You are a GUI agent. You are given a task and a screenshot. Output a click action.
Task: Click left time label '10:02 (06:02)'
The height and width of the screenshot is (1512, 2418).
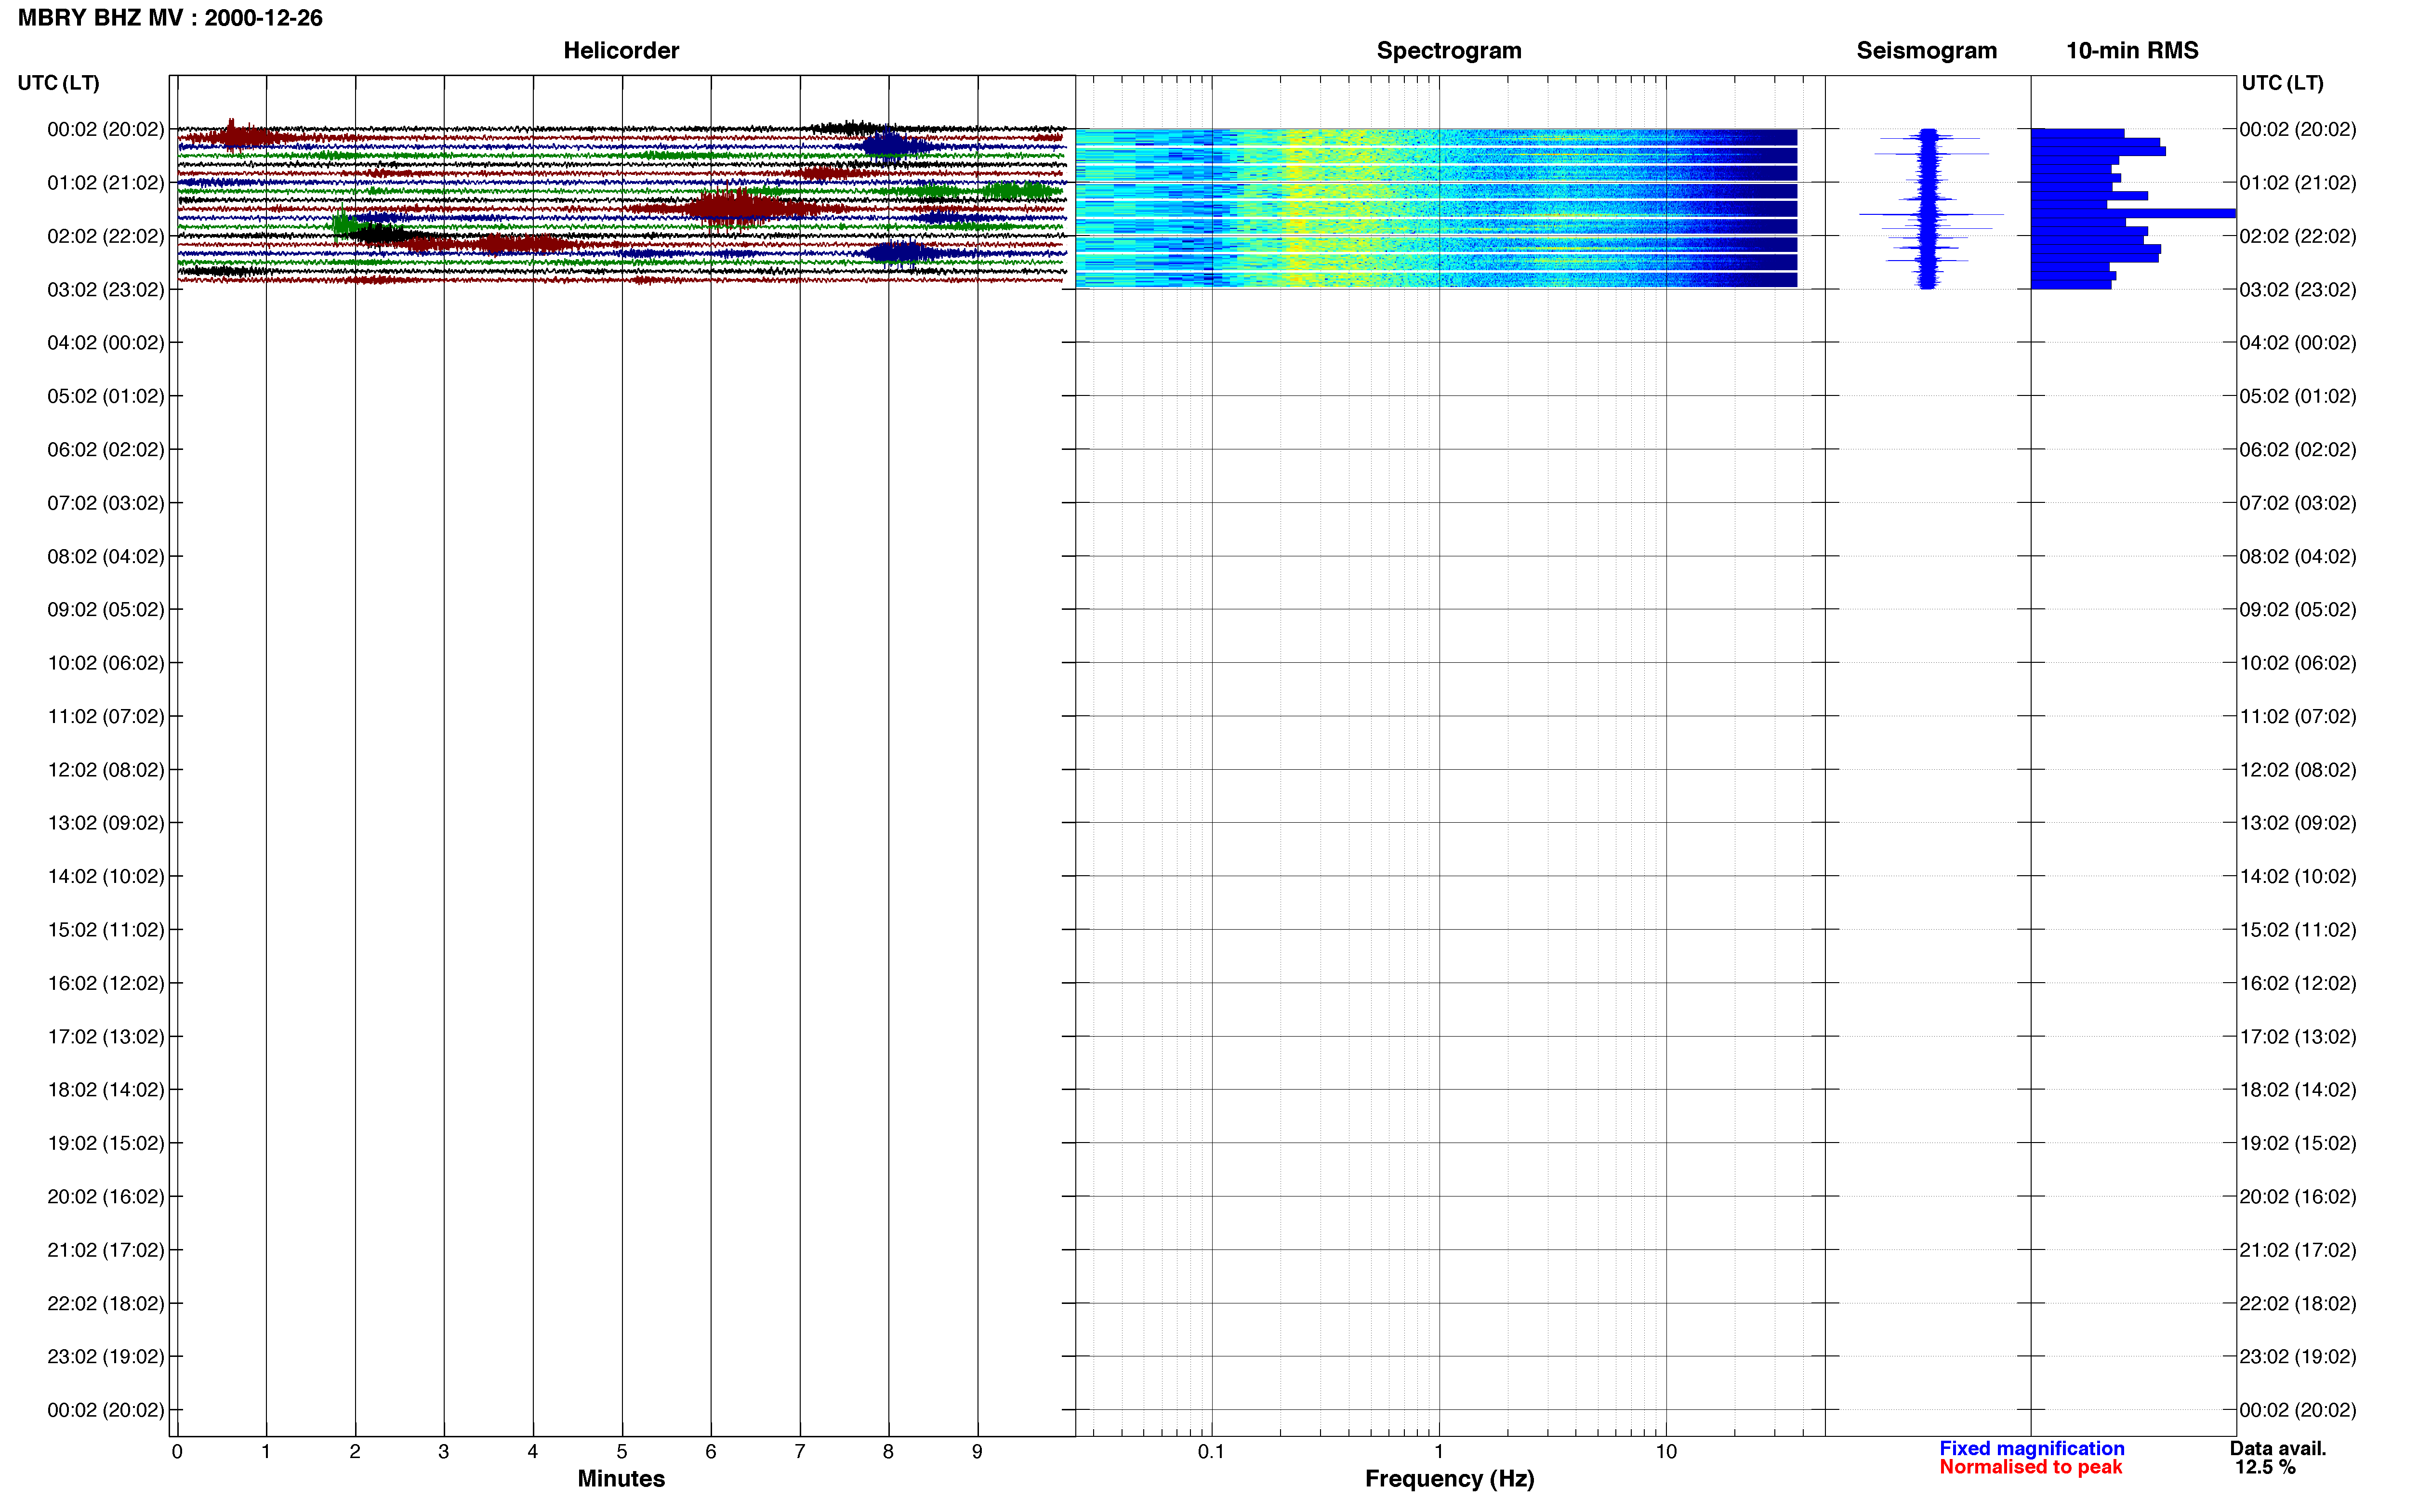(106, 663)
